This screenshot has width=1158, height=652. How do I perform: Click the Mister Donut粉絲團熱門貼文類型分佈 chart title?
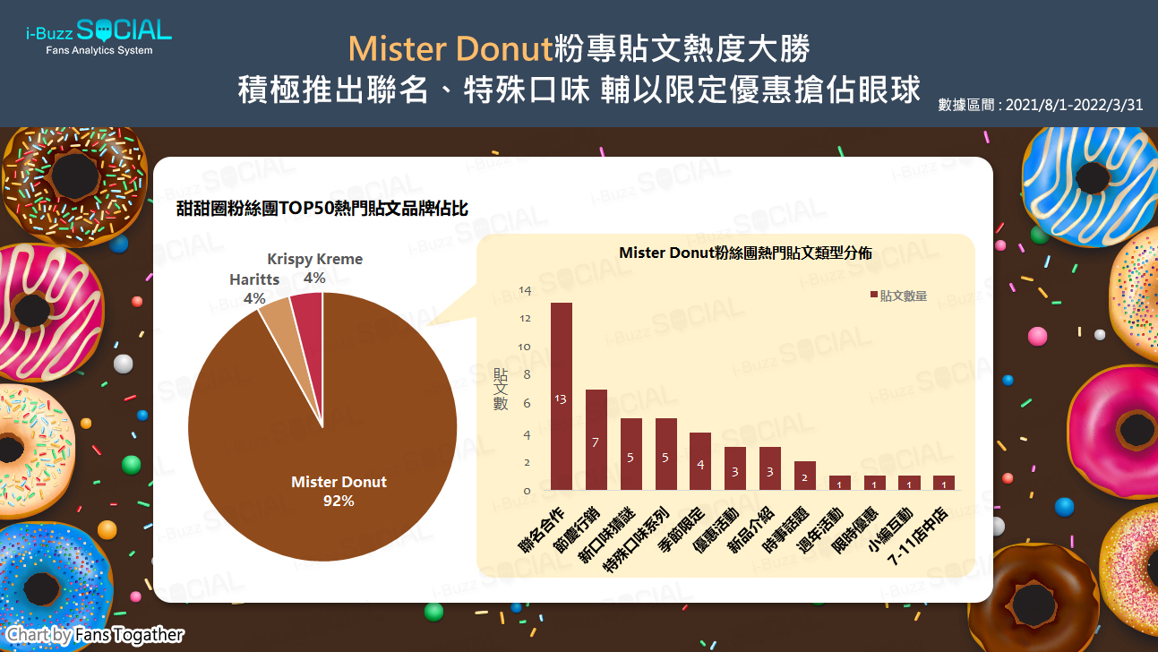[745, 253]
